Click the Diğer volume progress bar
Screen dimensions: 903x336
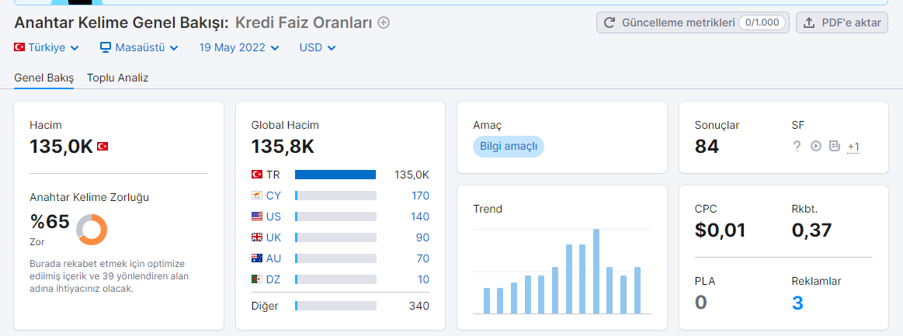[335, 306]
